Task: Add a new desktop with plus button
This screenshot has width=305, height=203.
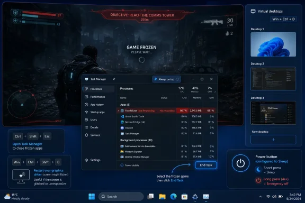Action: point(273,140)
